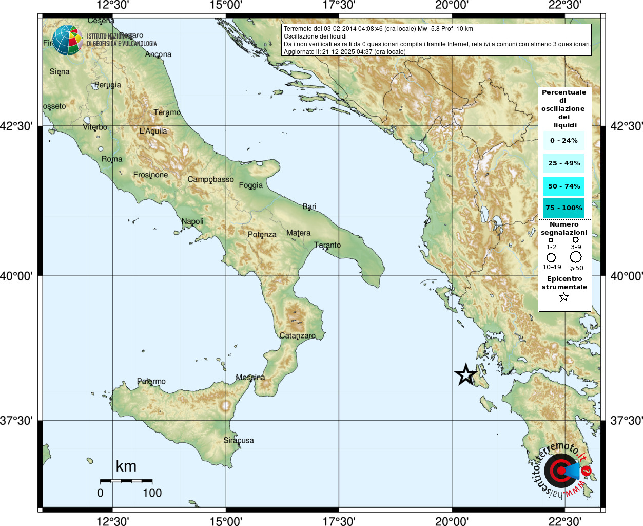Click the Napoli city label on map
The width and height of the screenshot is (643, 526).
tap(192, 221)
